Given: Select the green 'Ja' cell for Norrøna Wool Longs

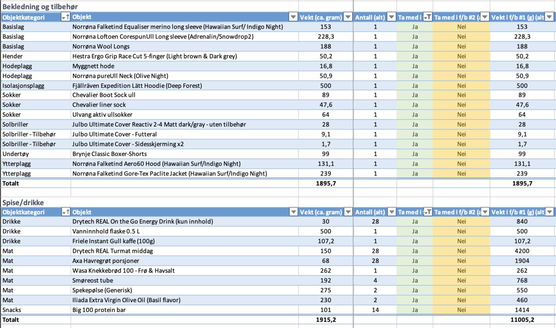Looking at the screenshot, I should pos(415,46).
